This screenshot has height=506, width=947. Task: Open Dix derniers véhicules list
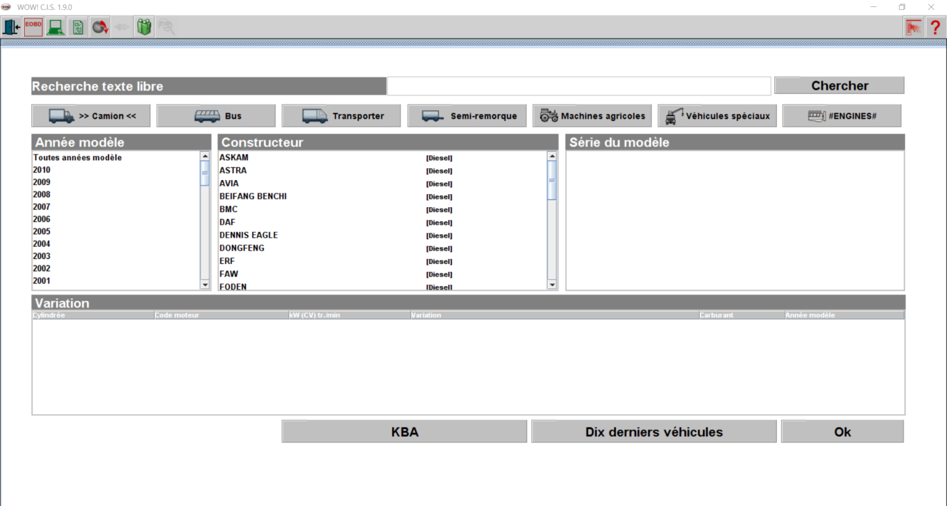tap(654, 432)
